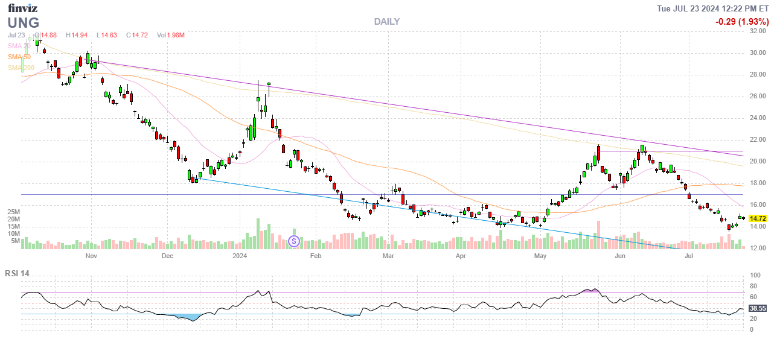Screen dimensions: 777x339
Task: Click the tall red candlestick in late May
Action: tap(598, 155)
